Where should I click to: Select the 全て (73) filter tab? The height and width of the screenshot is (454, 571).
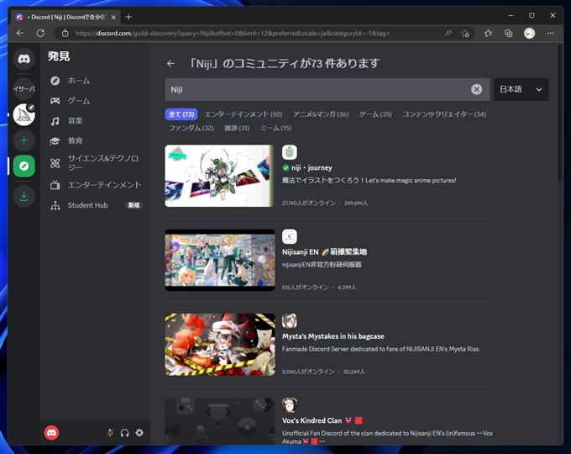click(x=181, y=114)
